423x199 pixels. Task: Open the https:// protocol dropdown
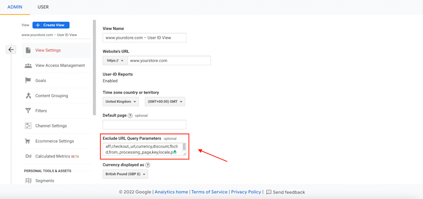tap(115, 61)
